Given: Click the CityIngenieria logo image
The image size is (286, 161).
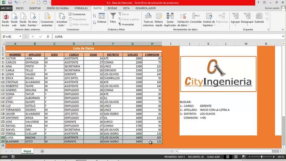Looking at the screenshot, I should click(218, 74).
